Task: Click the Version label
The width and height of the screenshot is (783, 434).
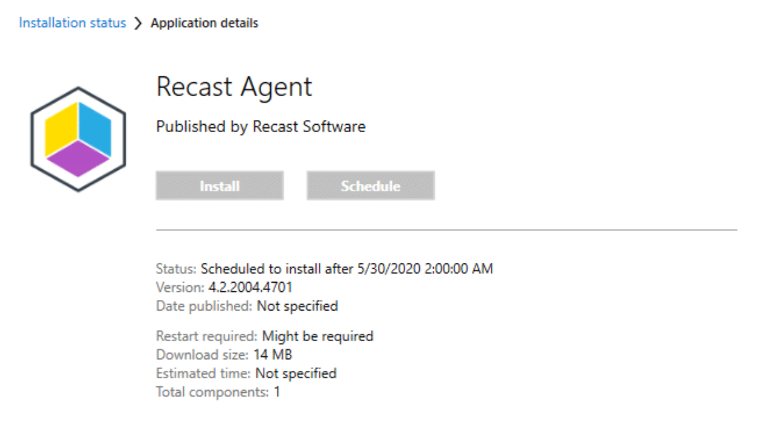Action: 179,287
